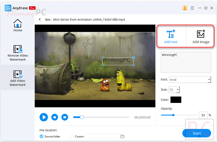The height and width of the screenshot is (142, 217).
Task: Adjust the Opacity slider handle
Action: point(173,115)
